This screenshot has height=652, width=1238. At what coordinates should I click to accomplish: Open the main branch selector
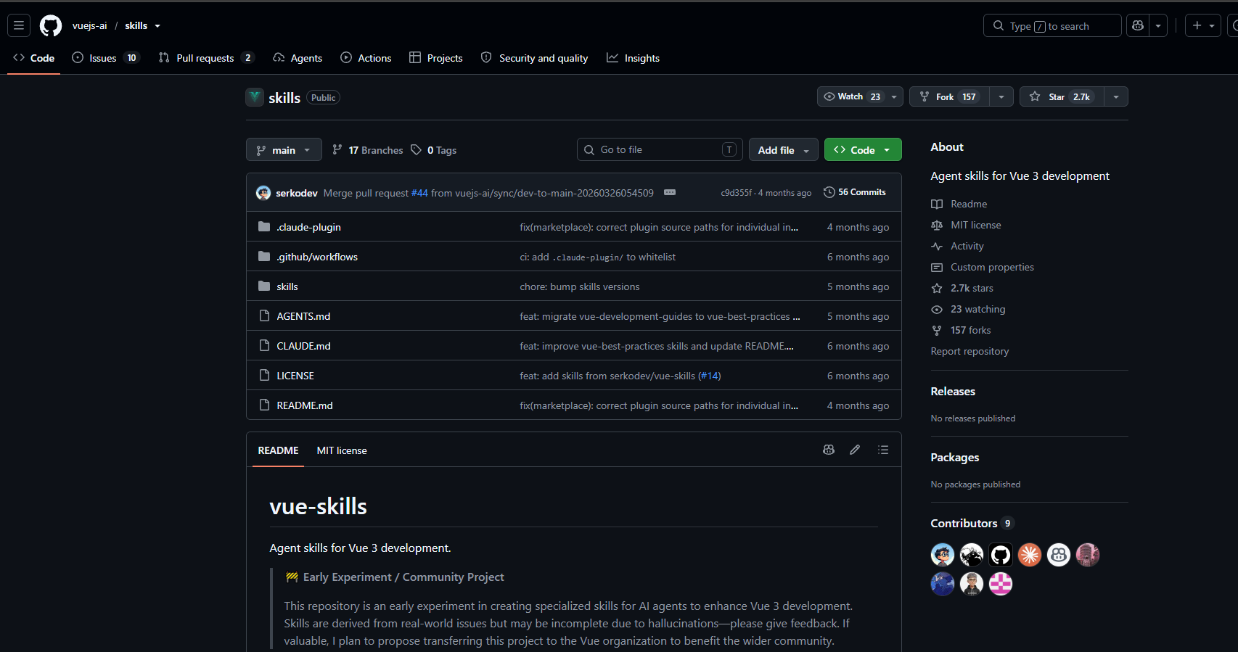284,149
